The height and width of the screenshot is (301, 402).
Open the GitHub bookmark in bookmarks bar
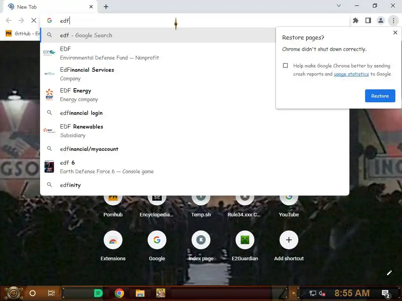22,34
